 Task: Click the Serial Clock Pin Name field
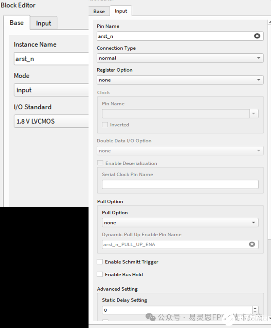pyautogui.click(x=180, y=184)
